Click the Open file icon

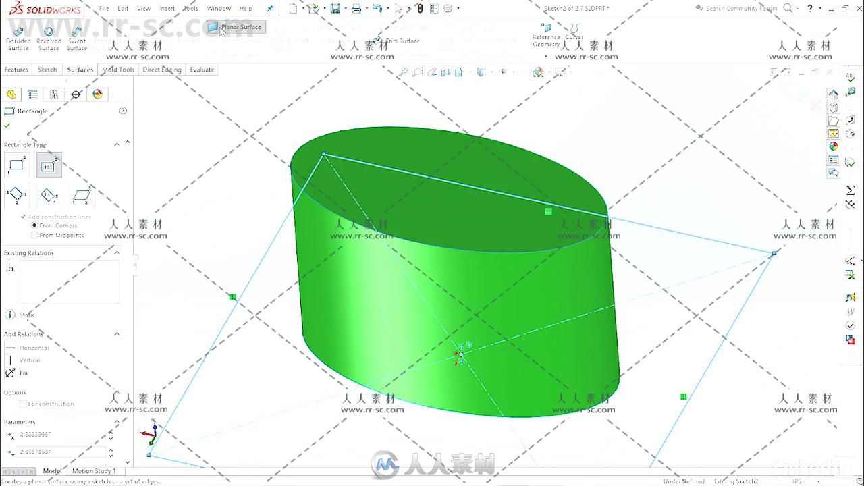(313, 9)
